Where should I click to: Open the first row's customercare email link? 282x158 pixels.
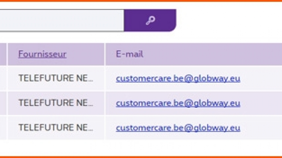178,78
